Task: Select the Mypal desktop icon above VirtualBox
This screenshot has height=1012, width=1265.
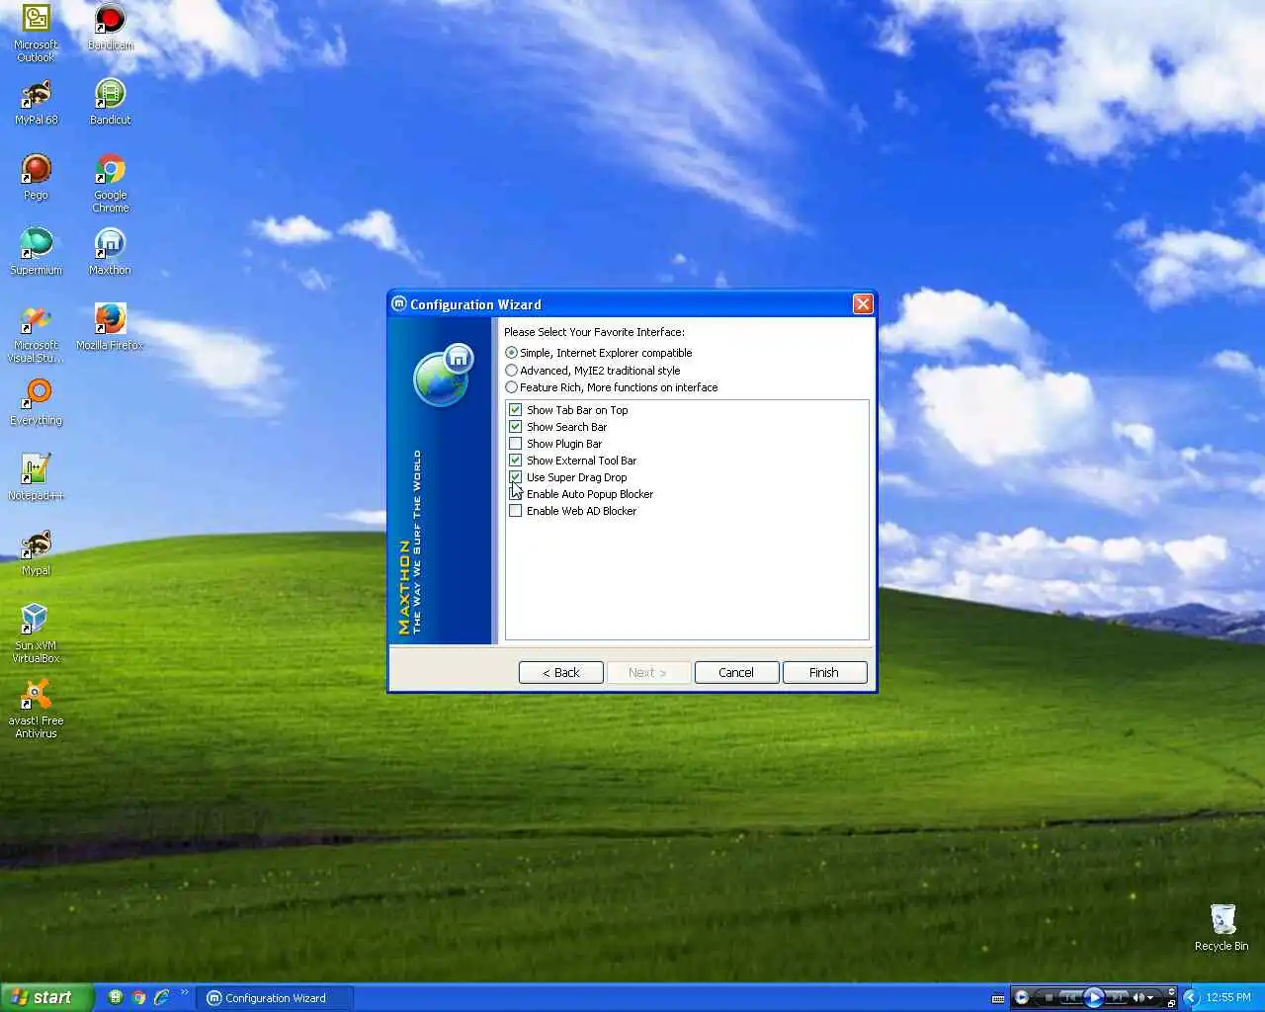Action: tap(36, 552)
